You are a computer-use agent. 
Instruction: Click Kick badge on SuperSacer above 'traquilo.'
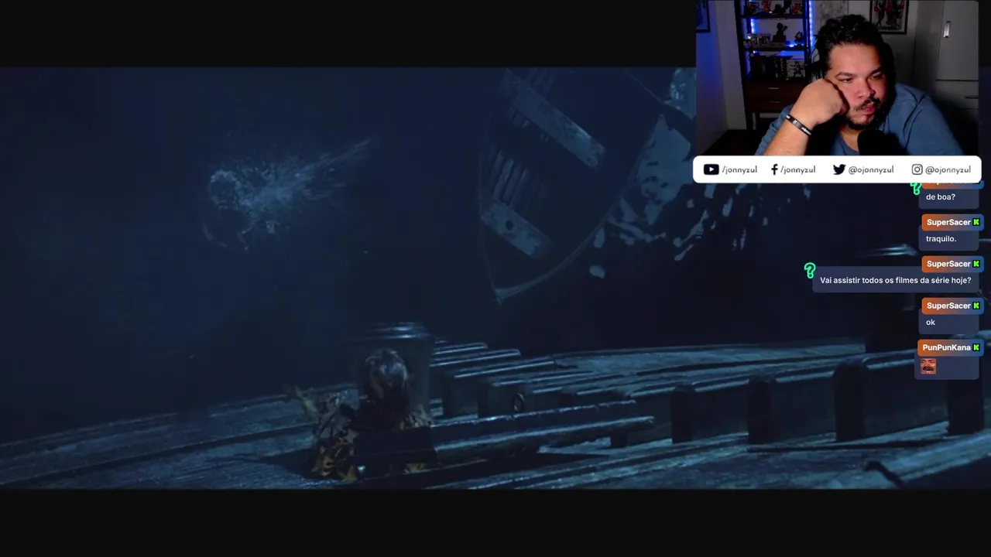[x=976, y=222]
